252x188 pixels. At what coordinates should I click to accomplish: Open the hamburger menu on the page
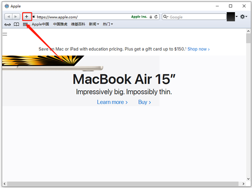pos(5,34)
